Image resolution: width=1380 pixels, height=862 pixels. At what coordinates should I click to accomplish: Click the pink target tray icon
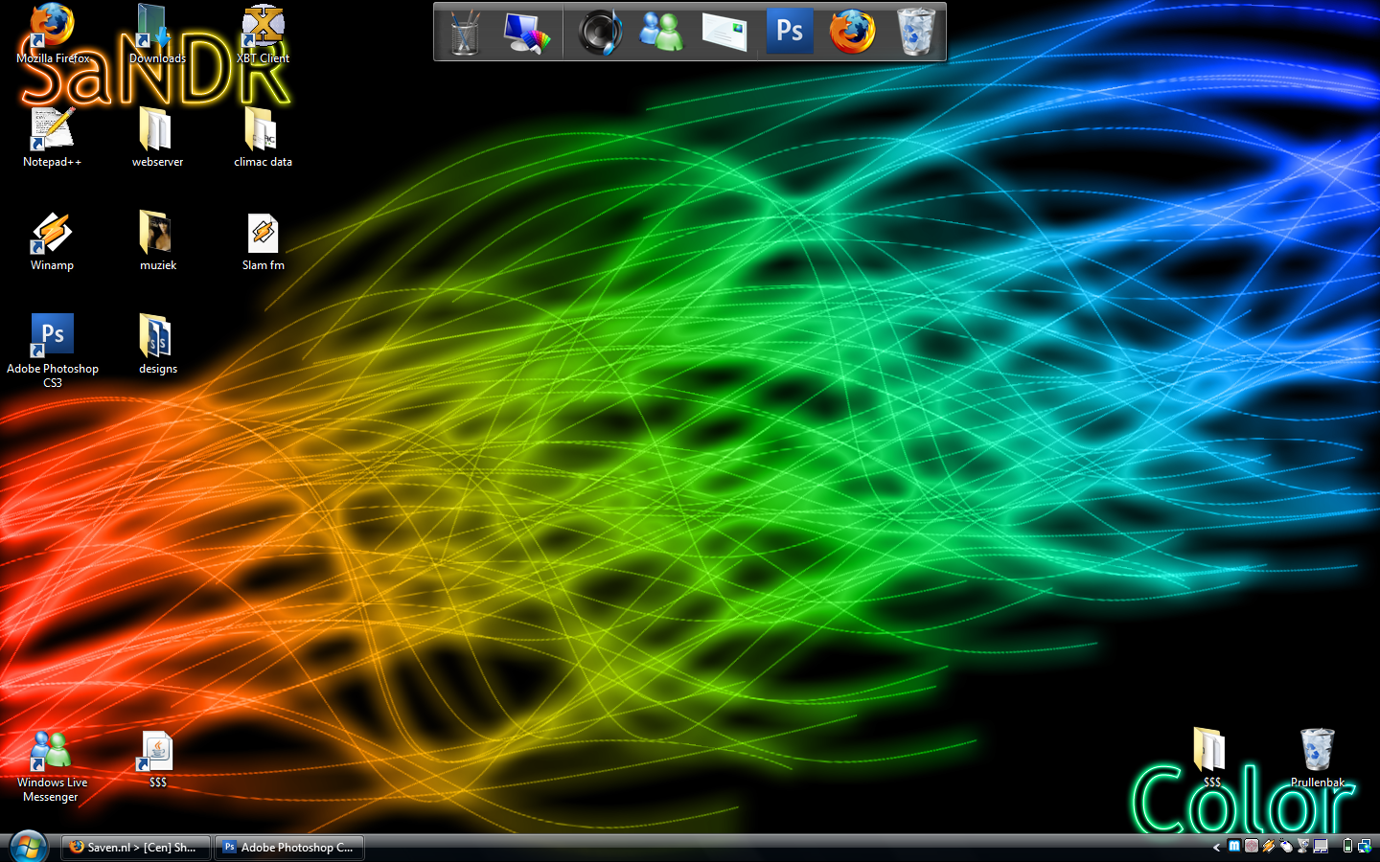1252,846
